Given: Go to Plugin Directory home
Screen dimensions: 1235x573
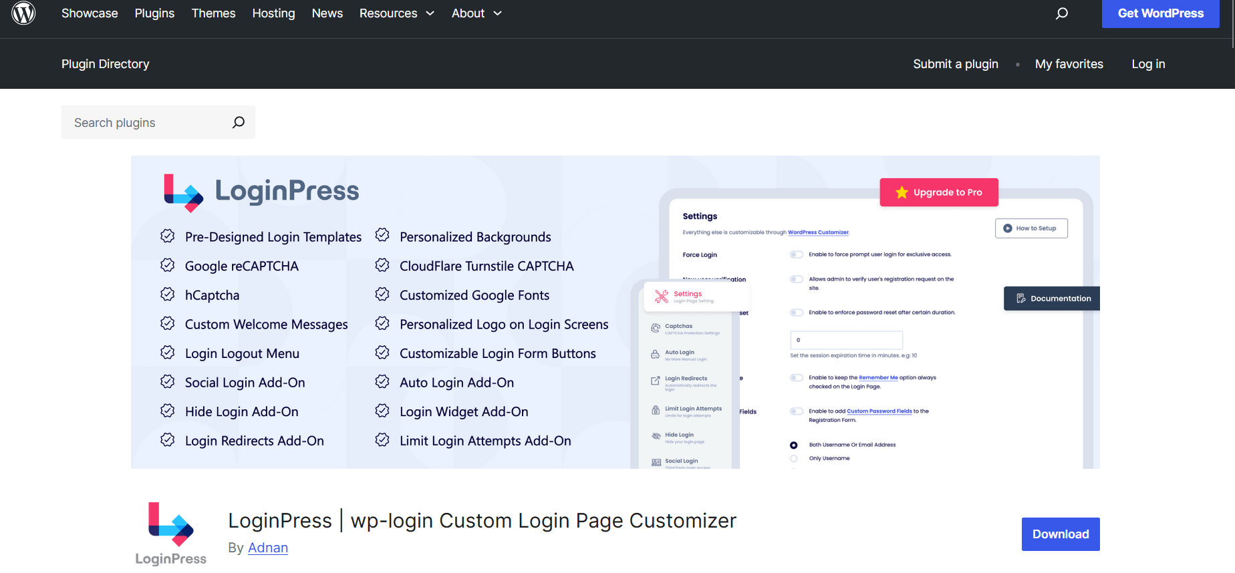Looking at the screenshot, I should 106,64.
